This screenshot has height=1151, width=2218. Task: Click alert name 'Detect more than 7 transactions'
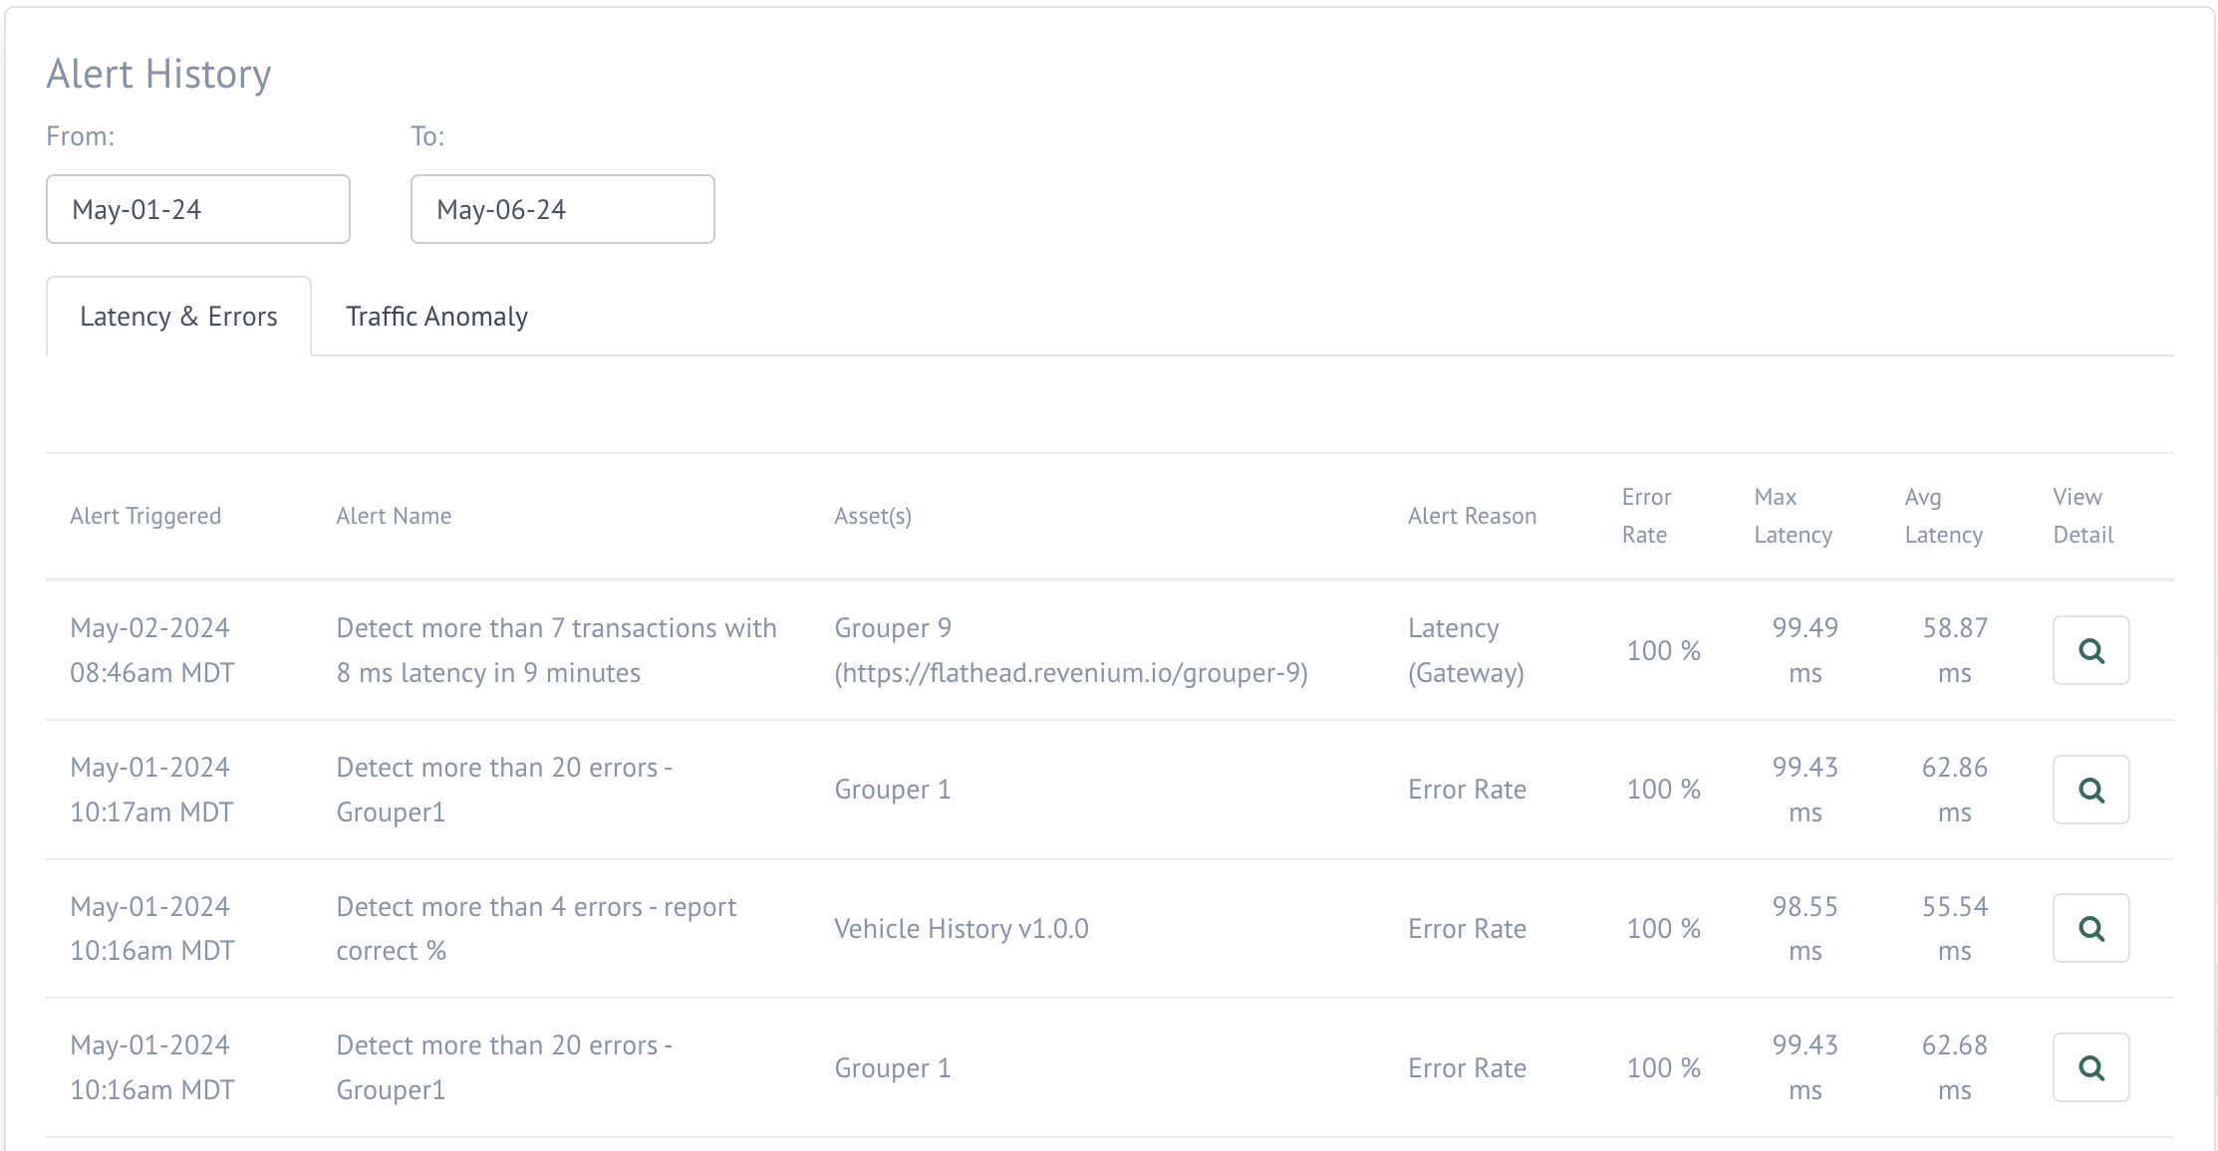coord(556,651)
